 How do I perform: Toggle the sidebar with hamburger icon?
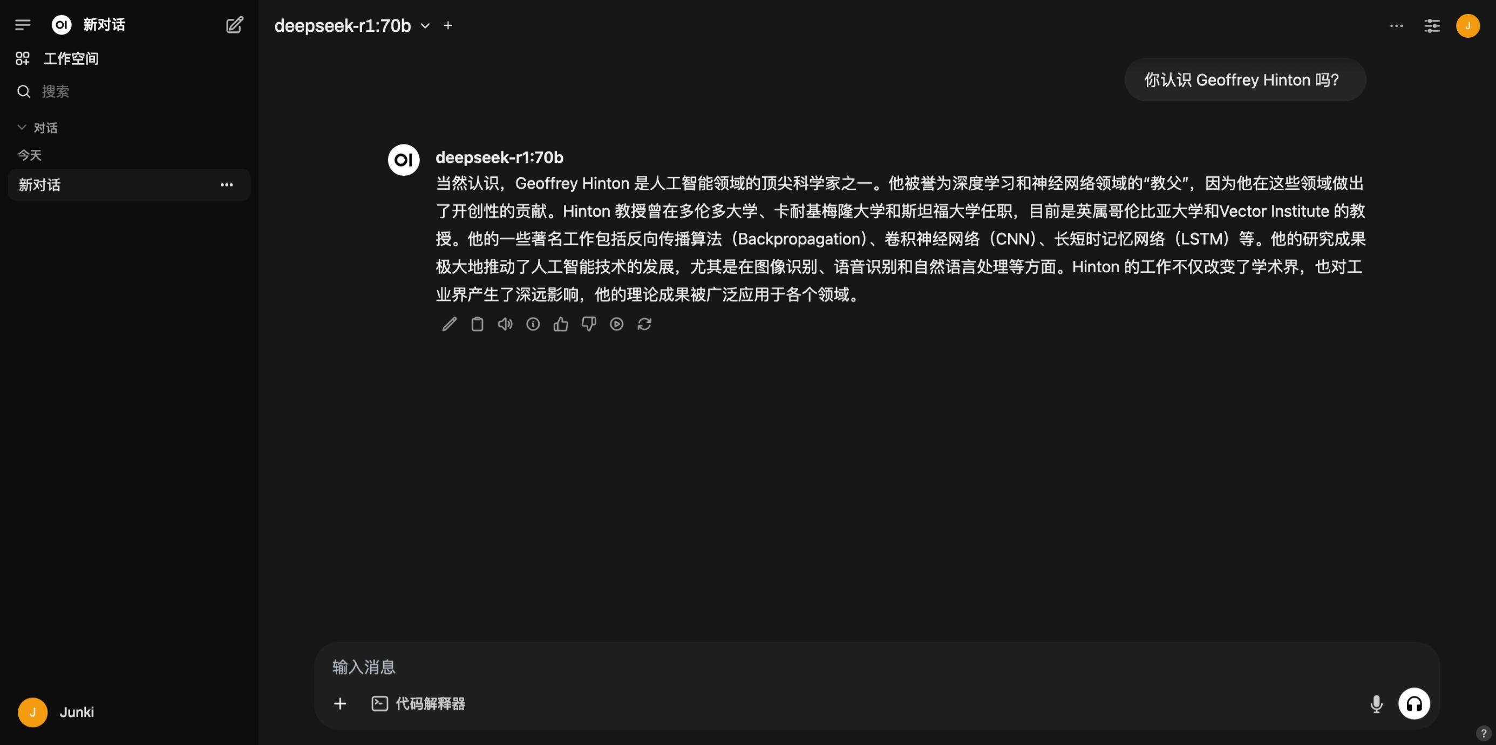[23, 25]
